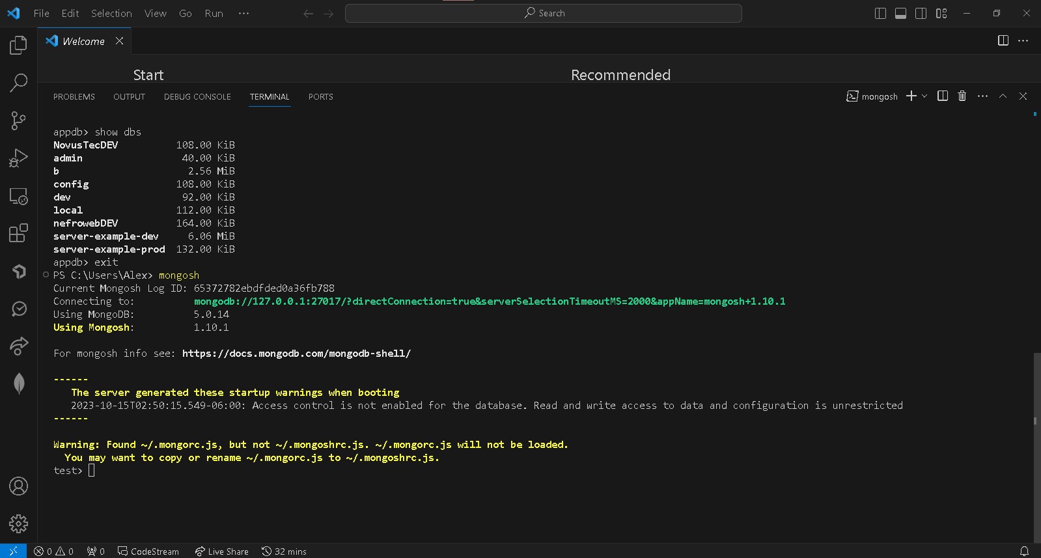Open the Extensions view

(x=18, y=233)
